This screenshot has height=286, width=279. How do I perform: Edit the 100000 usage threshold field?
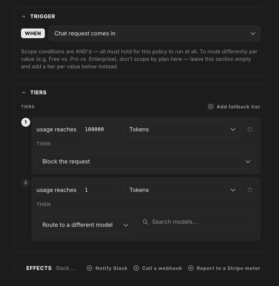coord(100,129)
